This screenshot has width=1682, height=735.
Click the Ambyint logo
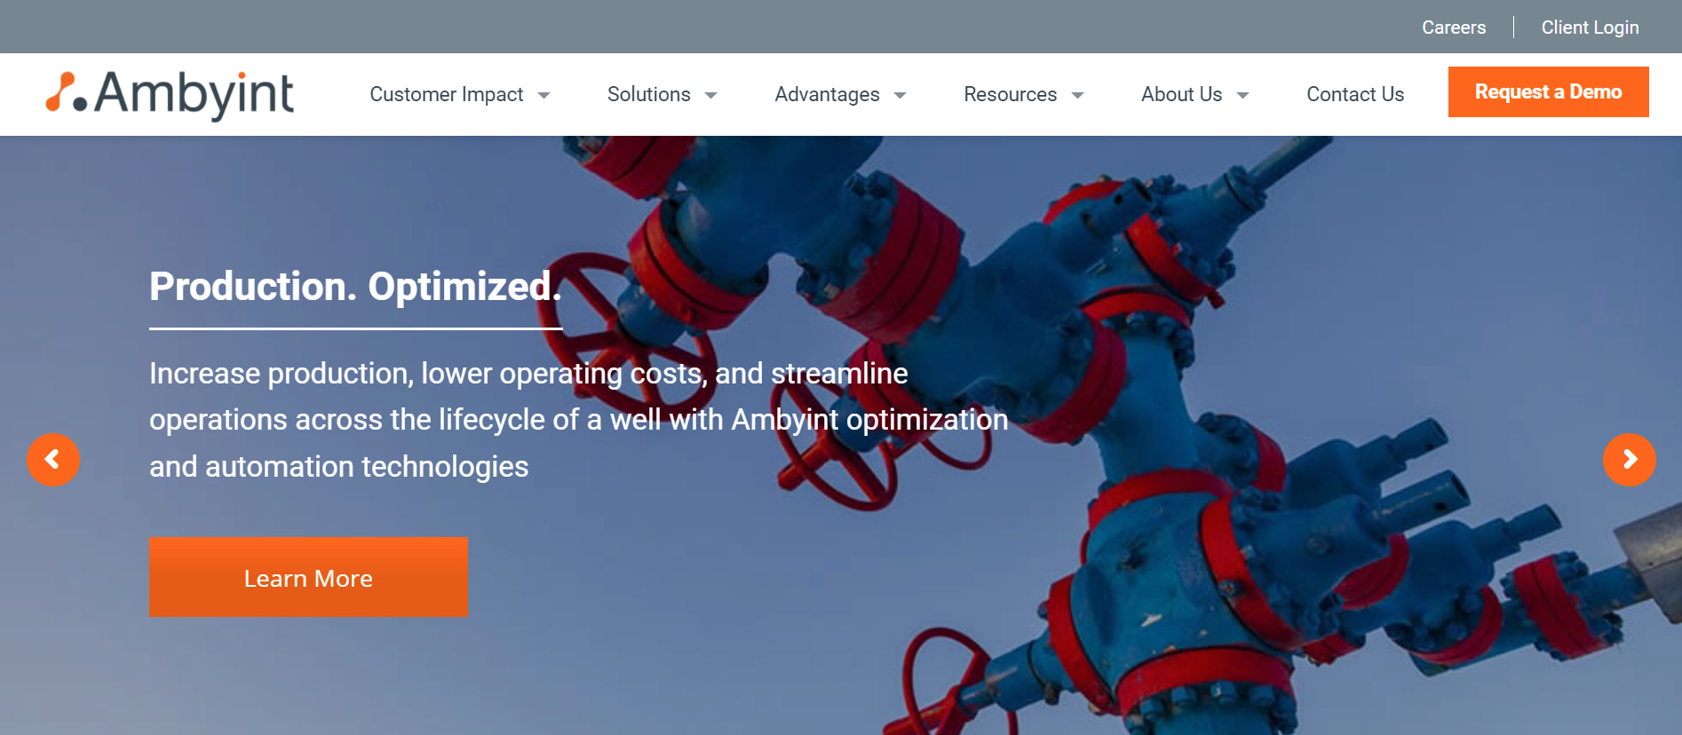click(170, 94)
